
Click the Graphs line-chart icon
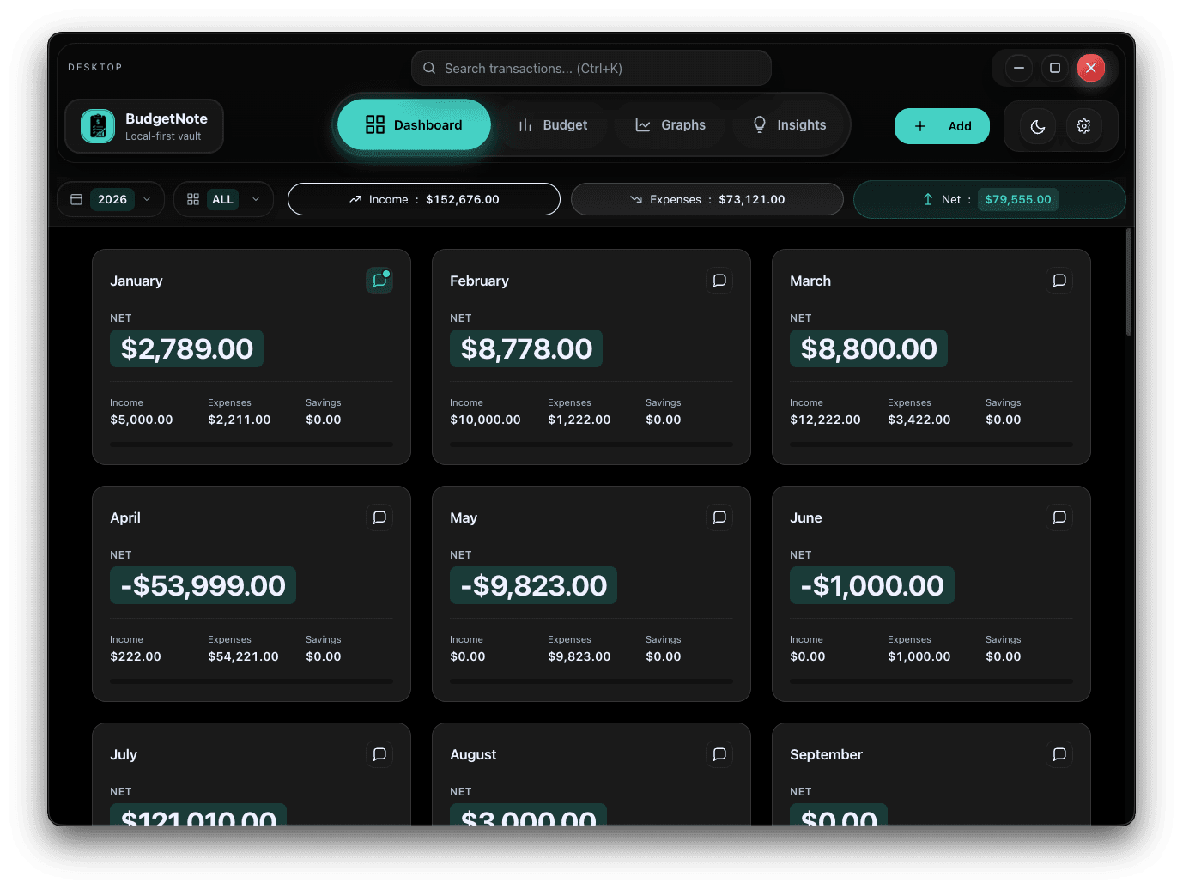(x=642, y=124)
